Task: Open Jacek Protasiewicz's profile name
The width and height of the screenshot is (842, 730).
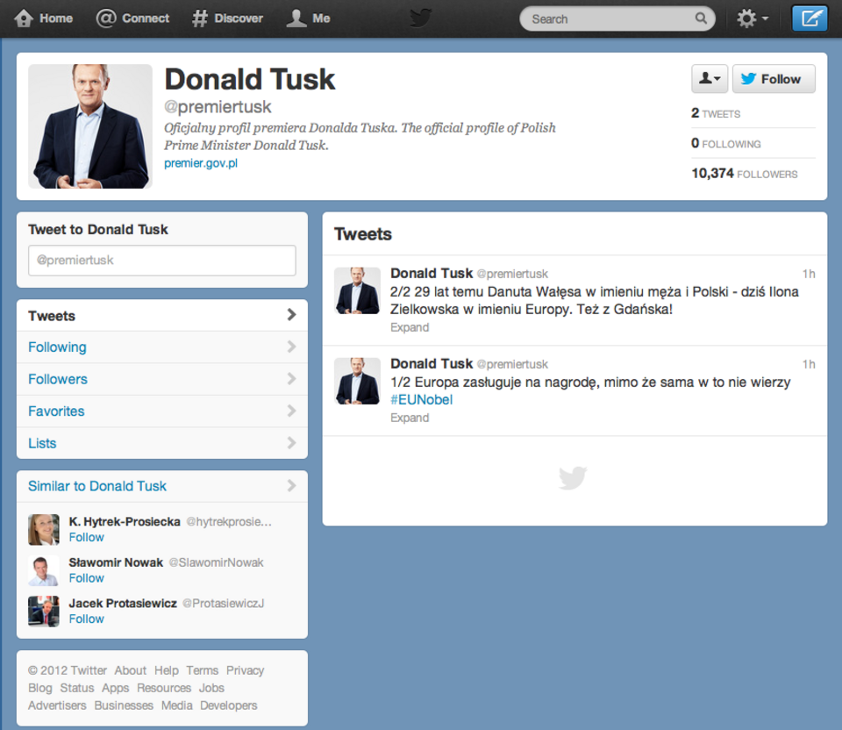Action: pos(123,604)
